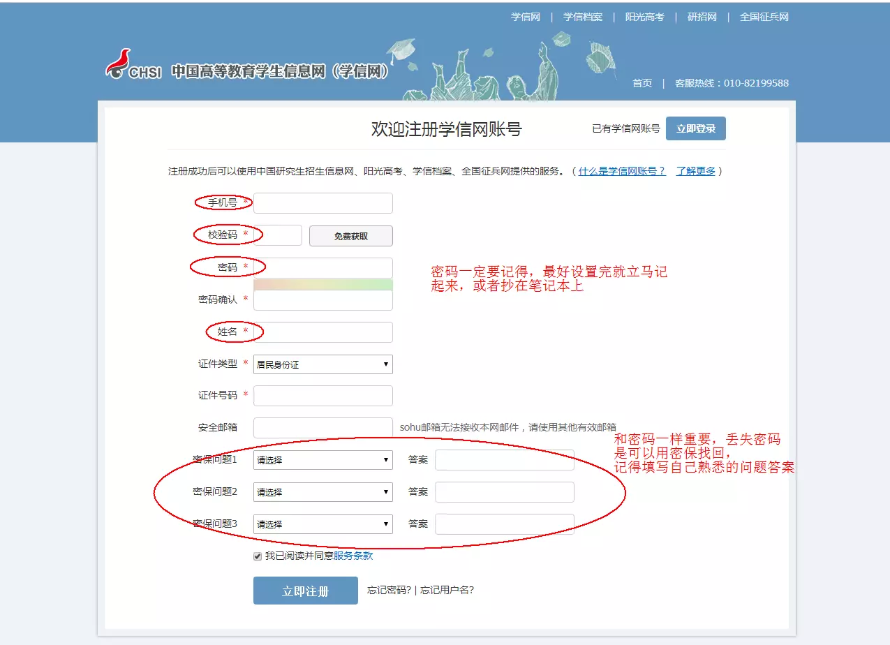Screen dimensions: 890x645
Task: Focus the 校验码 input field
Action: 278,235
